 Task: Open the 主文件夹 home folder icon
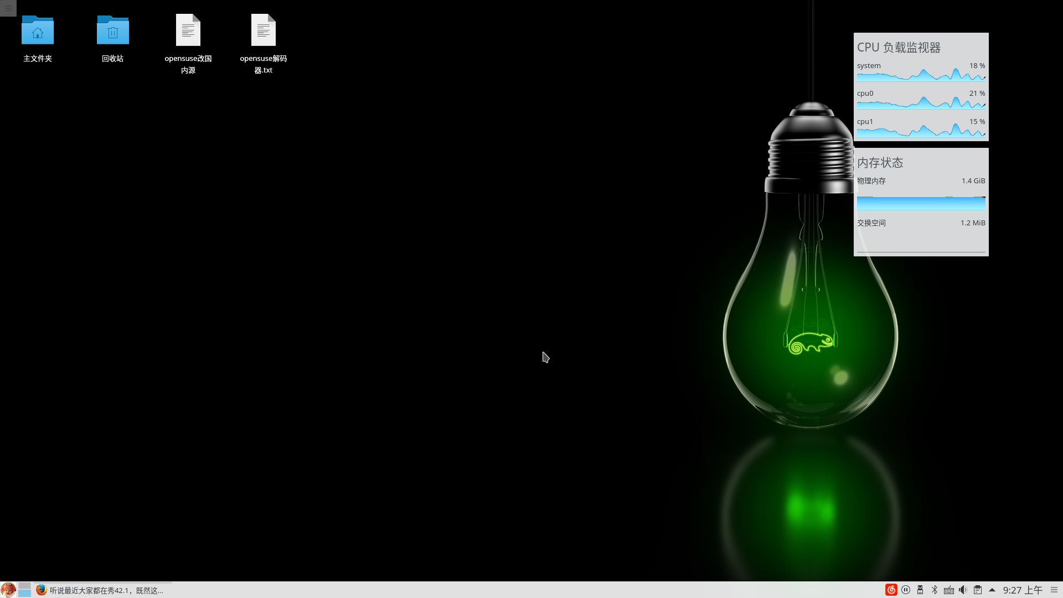(x=38, y=30)
